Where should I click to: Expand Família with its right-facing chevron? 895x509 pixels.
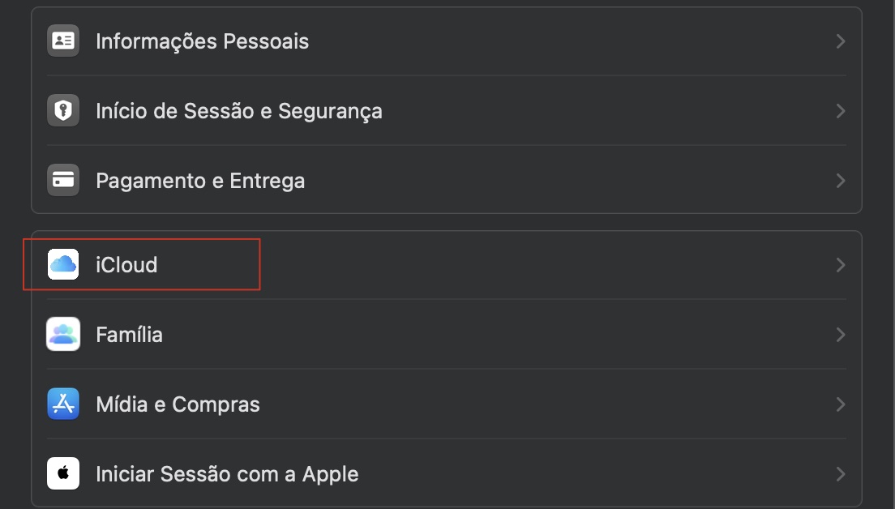pos(841,334)
